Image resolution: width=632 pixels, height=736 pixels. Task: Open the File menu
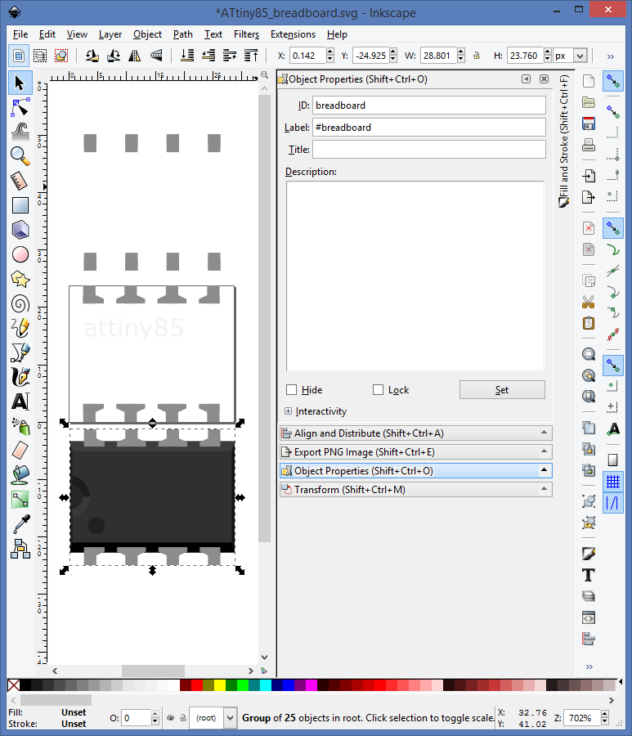20,34
